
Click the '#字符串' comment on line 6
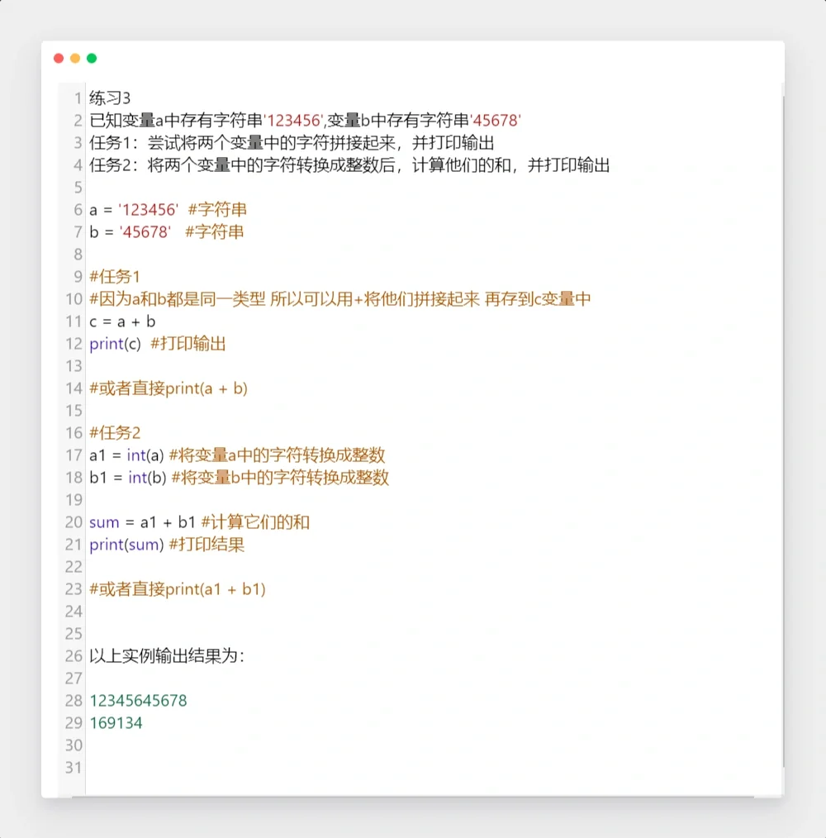click(x=217, y=210)
